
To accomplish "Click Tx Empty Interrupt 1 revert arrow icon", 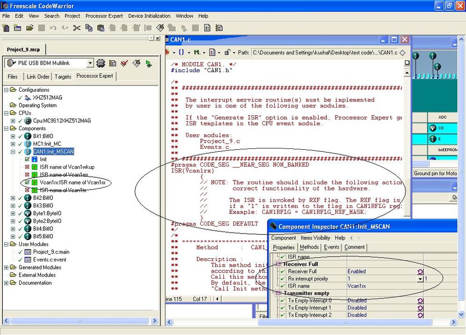I will (420, 308).
